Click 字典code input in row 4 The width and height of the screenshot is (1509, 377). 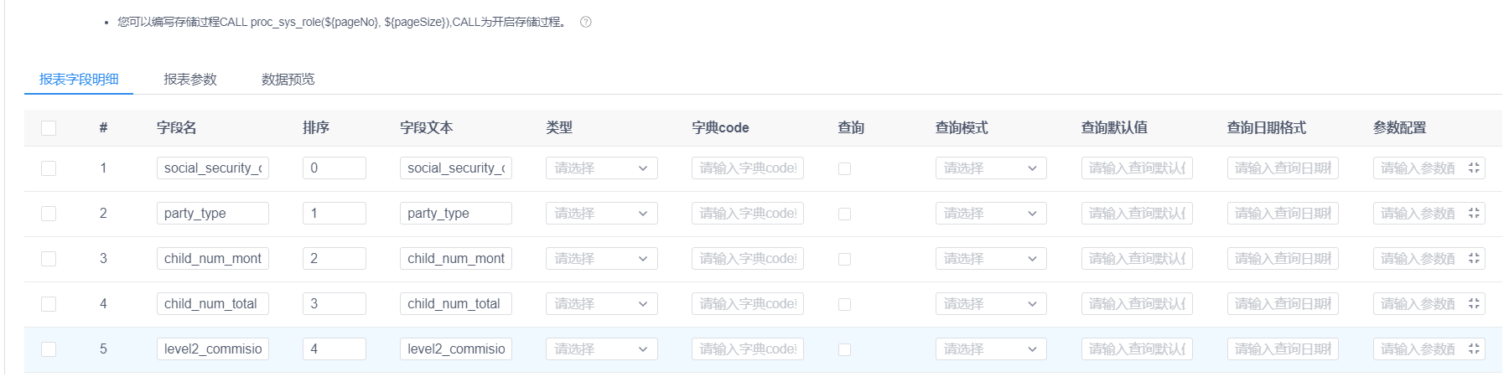(748, 304)
